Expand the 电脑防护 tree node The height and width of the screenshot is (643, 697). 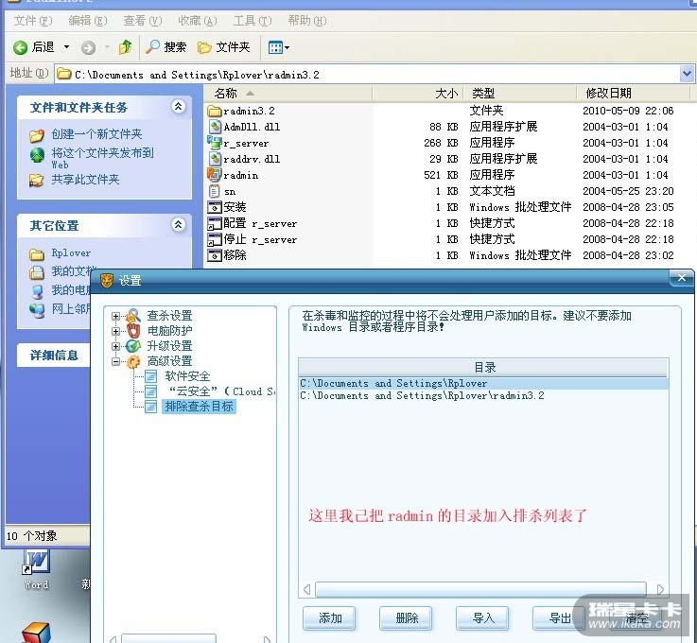click(x=115, y=331)
